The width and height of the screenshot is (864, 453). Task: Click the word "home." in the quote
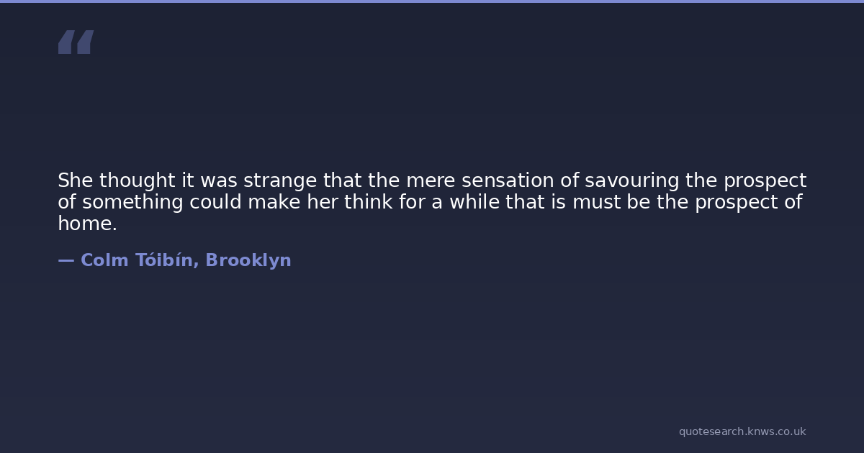click(87, 224)
